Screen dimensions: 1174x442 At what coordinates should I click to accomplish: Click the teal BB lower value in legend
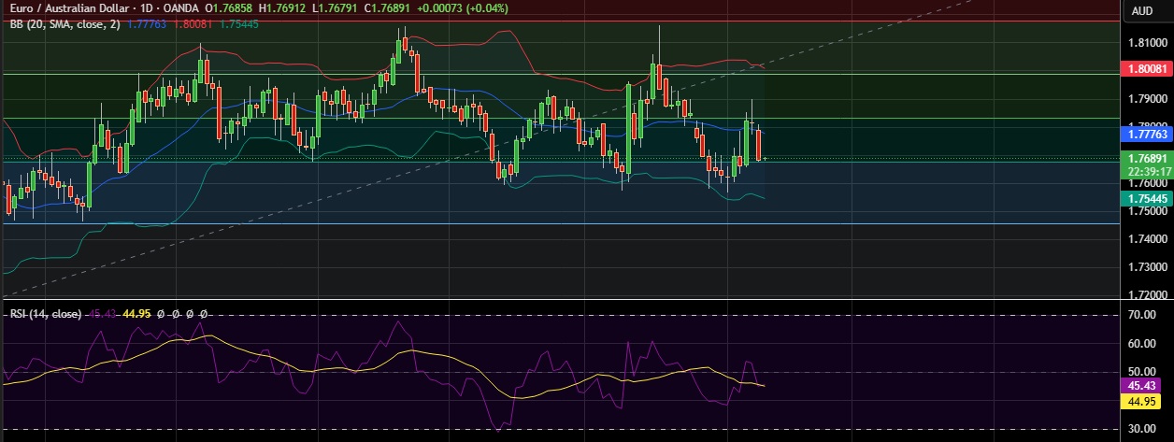tap(239, 24)
